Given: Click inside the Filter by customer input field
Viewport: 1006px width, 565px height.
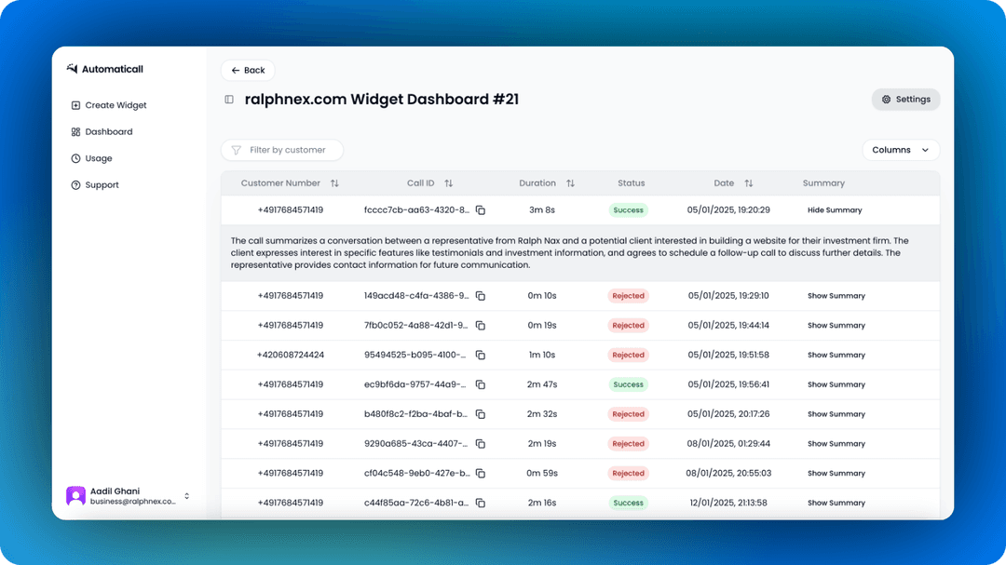Looking at the screenshot, I should click(x=289, y=150).
